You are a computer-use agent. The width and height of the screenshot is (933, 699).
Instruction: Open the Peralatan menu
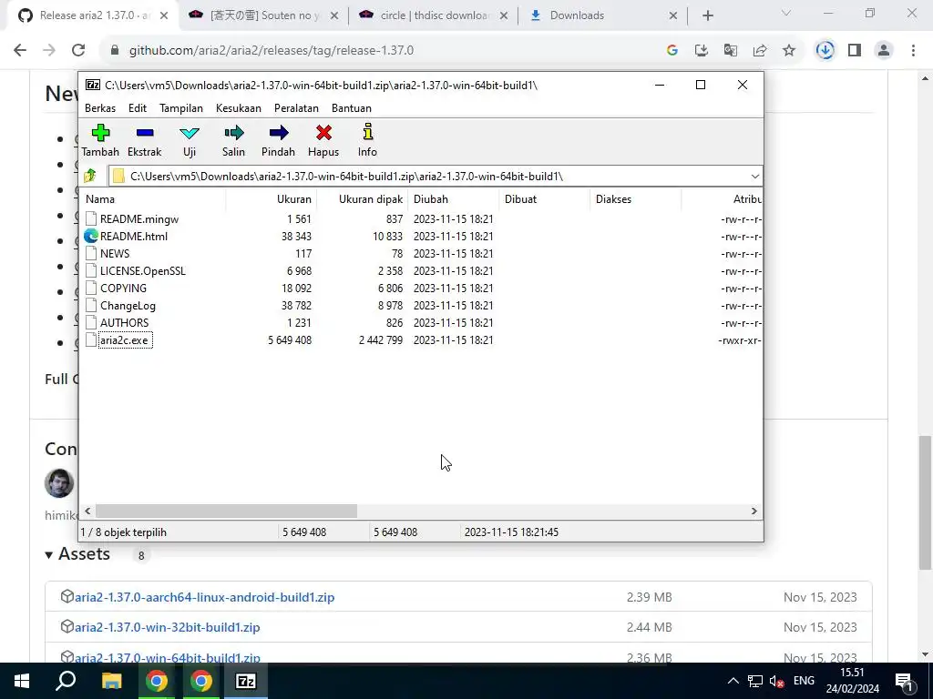click(296, 108)
